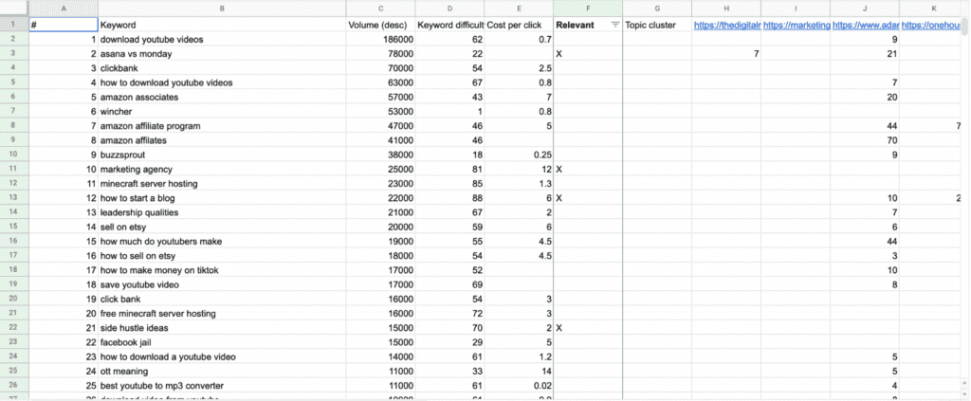
Task: Select cell 'ott meaning'
Action: pyautogui.click(x=222, y=372)
